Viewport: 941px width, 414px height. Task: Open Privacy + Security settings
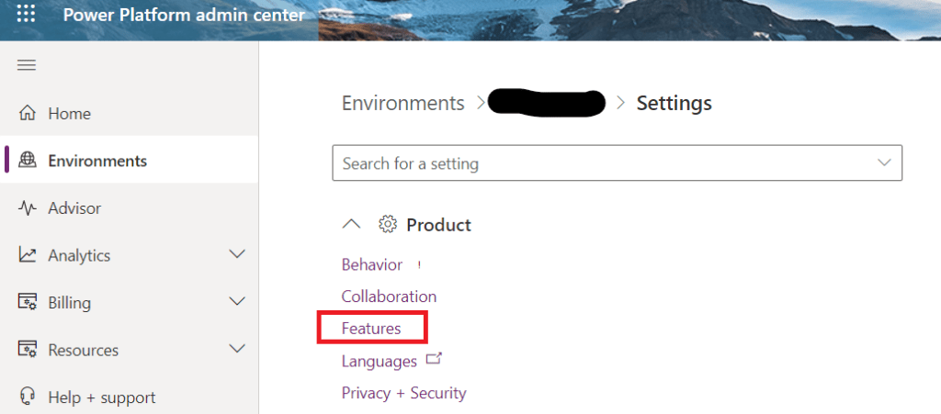click(x=403, y=393)
